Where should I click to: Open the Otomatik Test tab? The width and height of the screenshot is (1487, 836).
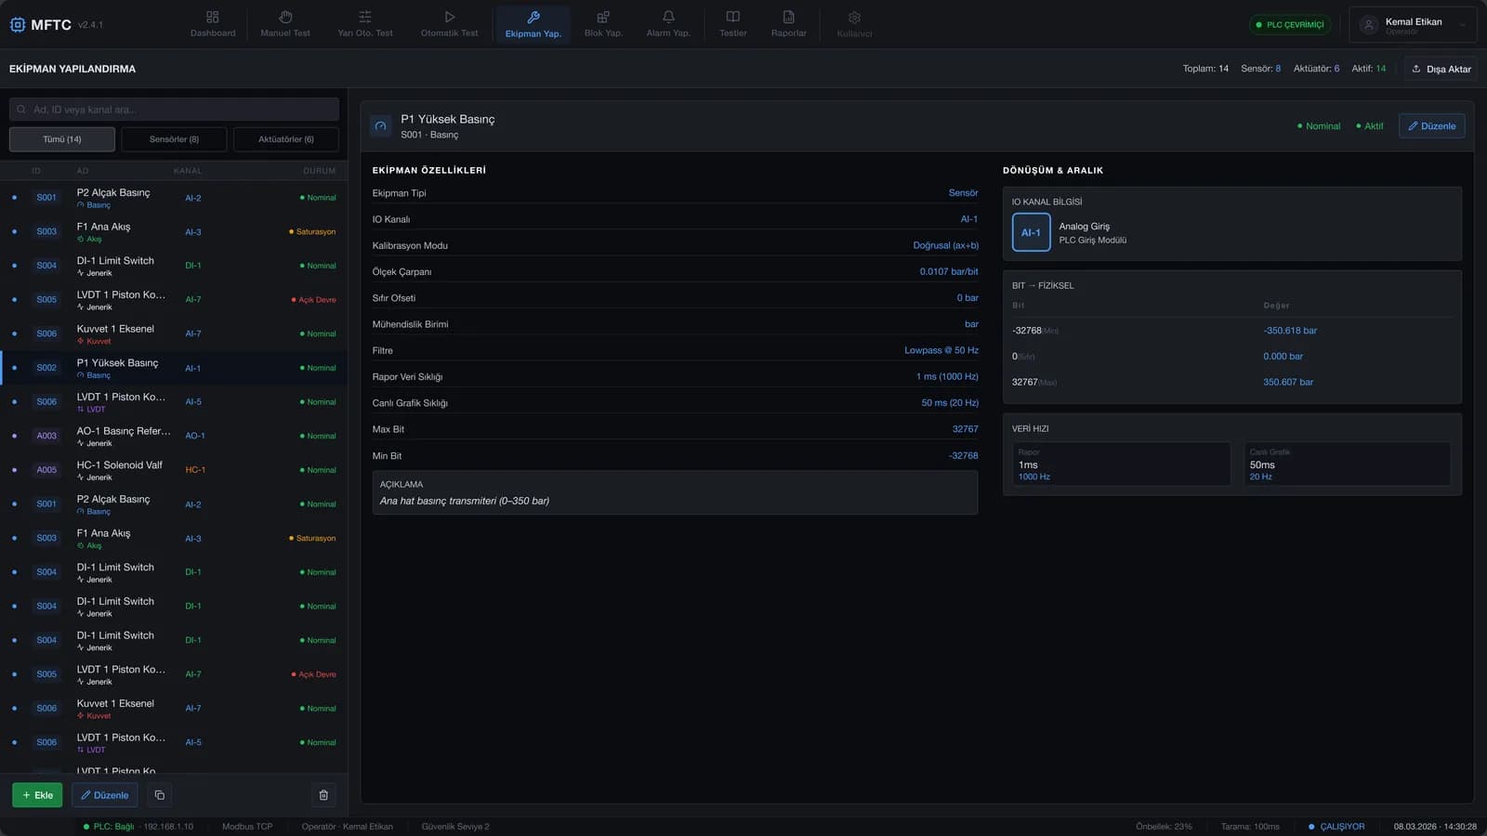click(449, 24)
